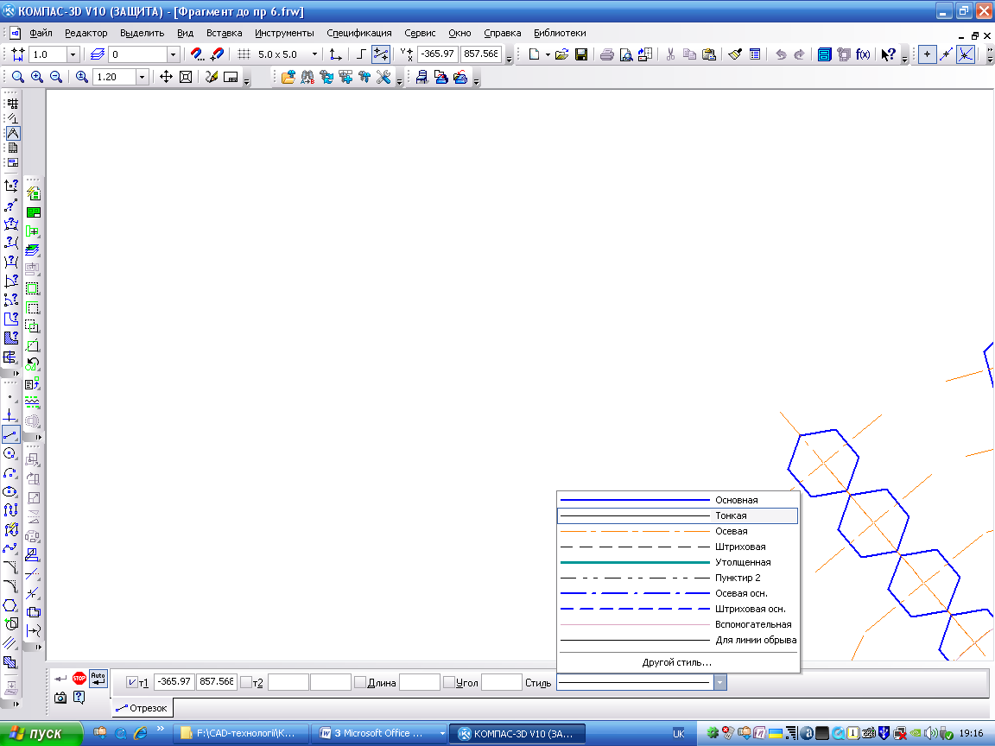Click the Refresh image pencil icon
The height and width of the screenshot is (746, 995).
click(212, 77)
